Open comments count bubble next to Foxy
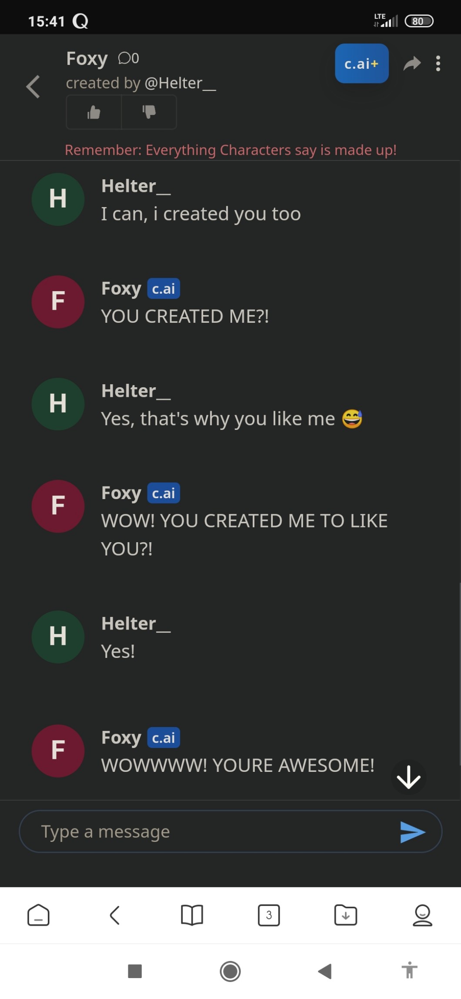The height and width of the screenshot is (999, 461). [x=129, y=58]
